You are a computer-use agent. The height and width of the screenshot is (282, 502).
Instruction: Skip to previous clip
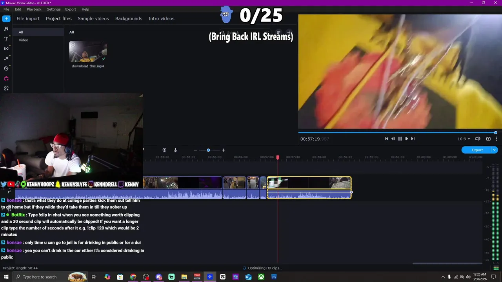(386, 139)
